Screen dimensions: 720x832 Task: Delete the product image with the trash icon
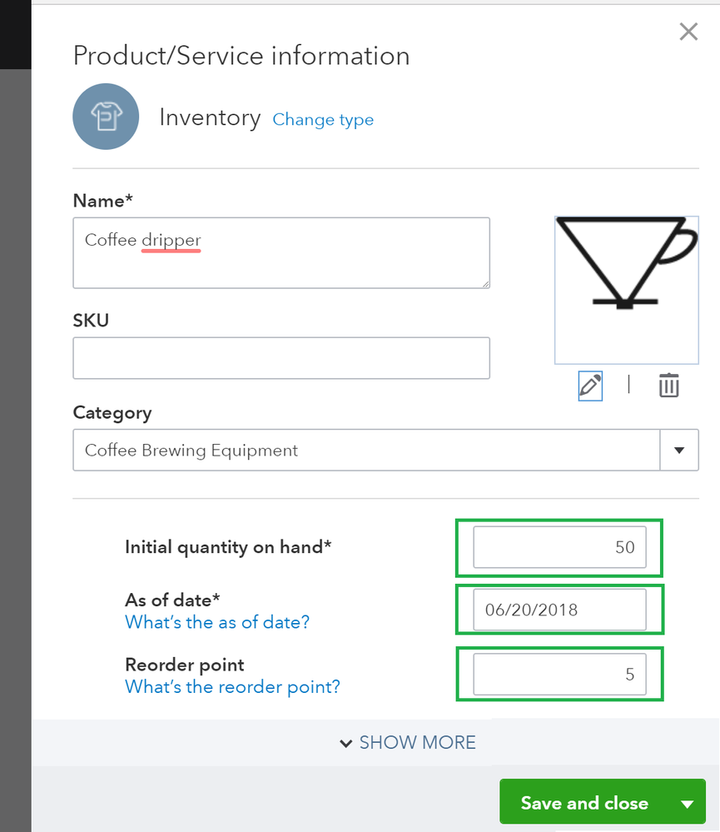click(x=669, y=386)
